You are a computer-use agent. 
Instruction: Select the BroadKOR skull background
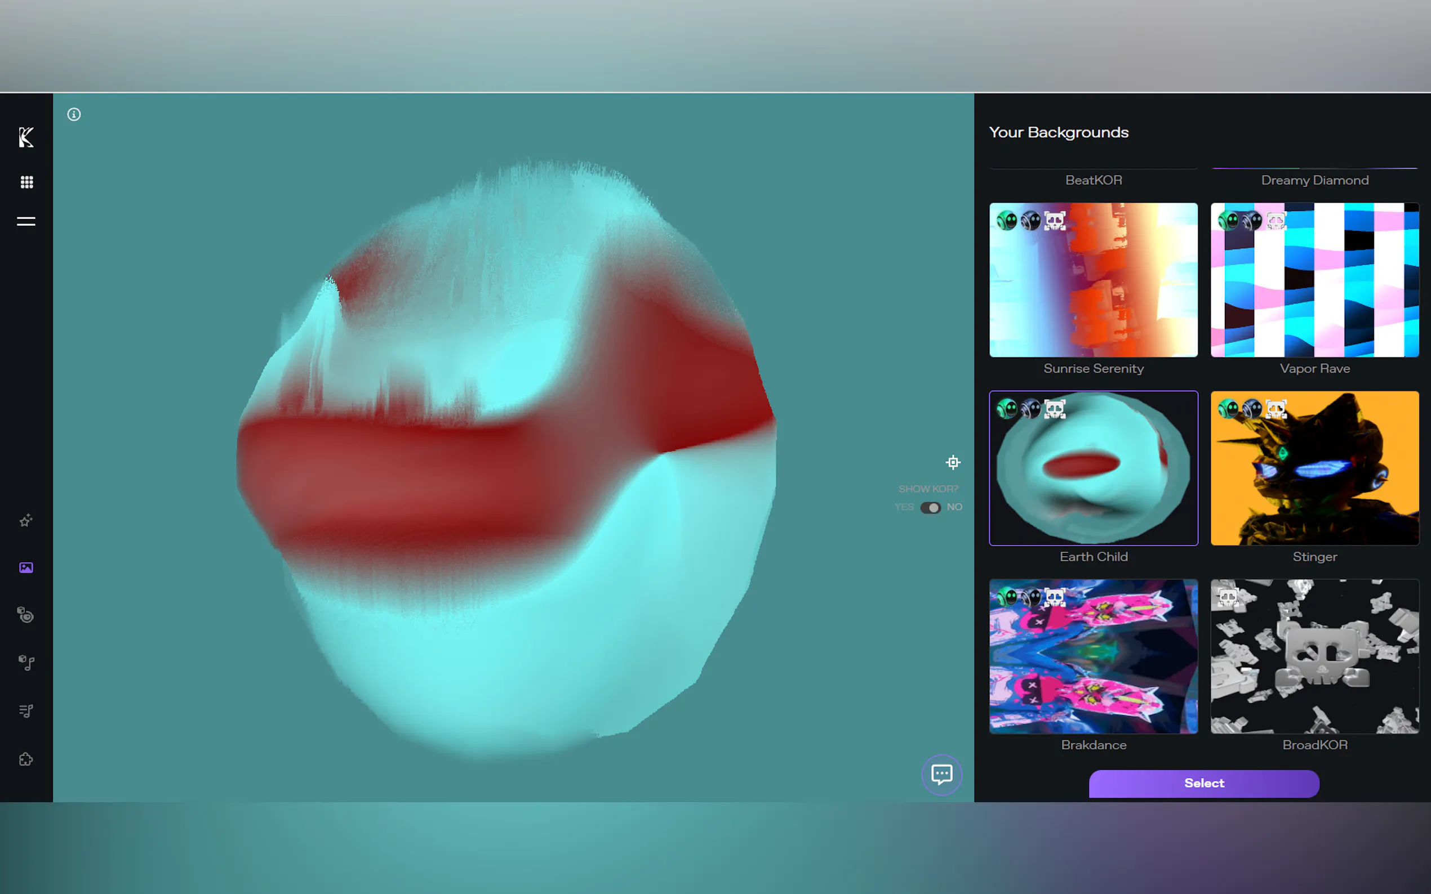[1314, 656]
